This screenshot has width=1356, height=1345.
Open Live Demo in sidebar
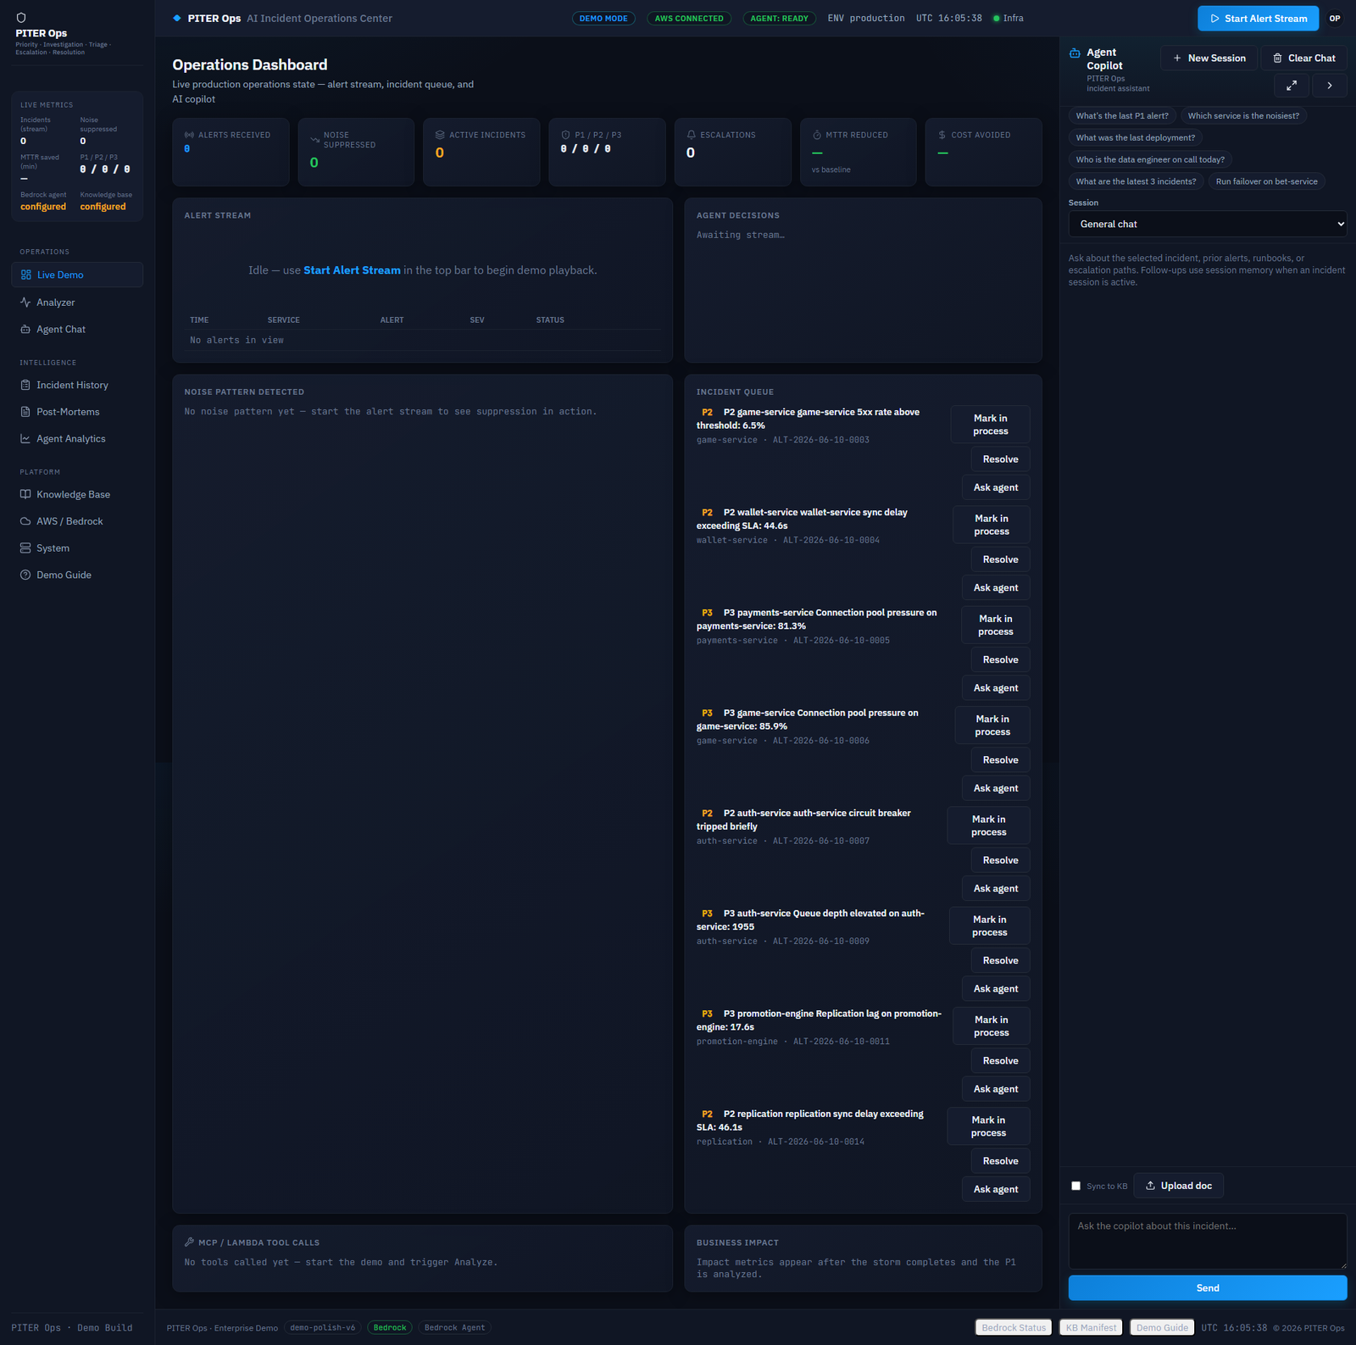(77, 275)
